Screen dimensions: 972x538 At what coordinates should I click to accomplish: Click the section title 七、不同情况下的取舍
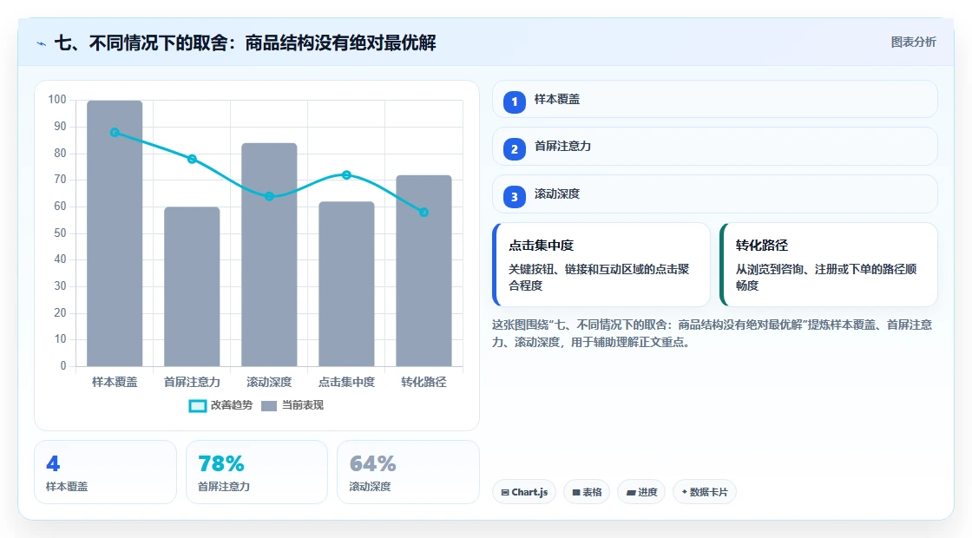246,43
